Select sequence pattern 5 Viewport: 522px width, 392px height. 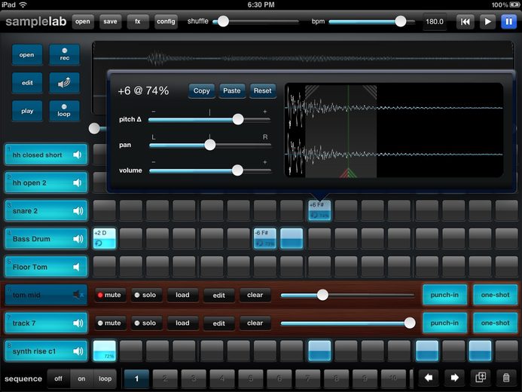(251, 378)
